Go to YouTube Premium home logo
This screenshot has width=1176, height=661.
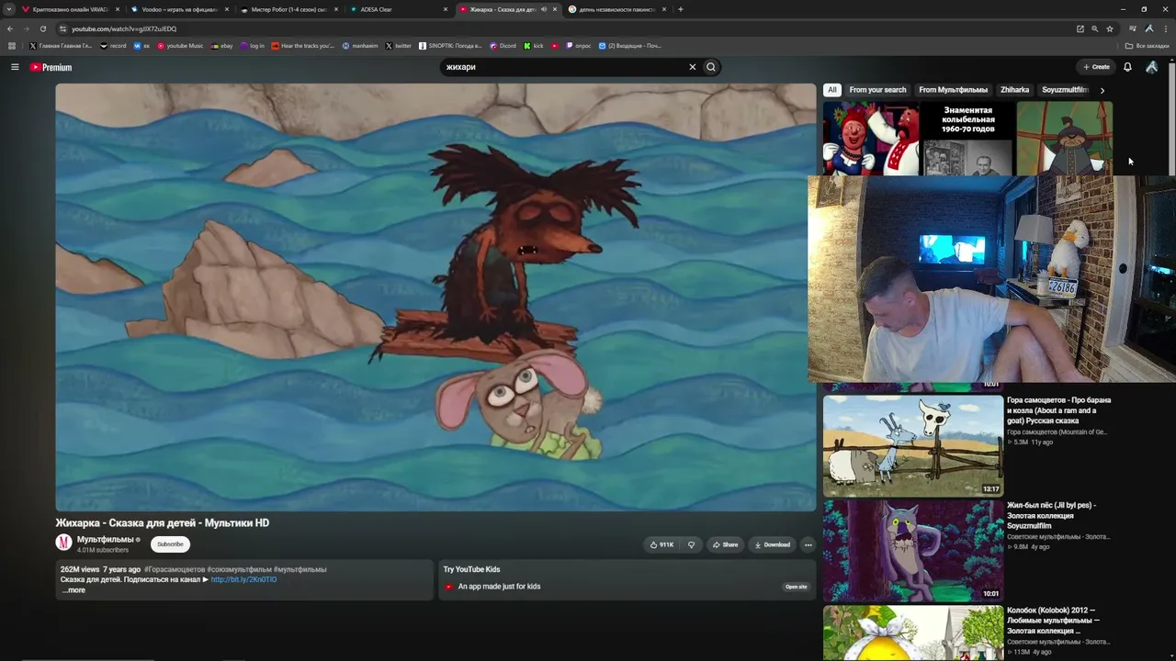pyautogui.click(x=51, y=67)
